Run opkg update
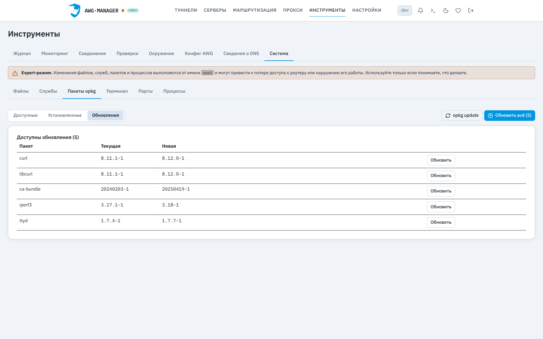543x339 pixels. tap(462, 116)
